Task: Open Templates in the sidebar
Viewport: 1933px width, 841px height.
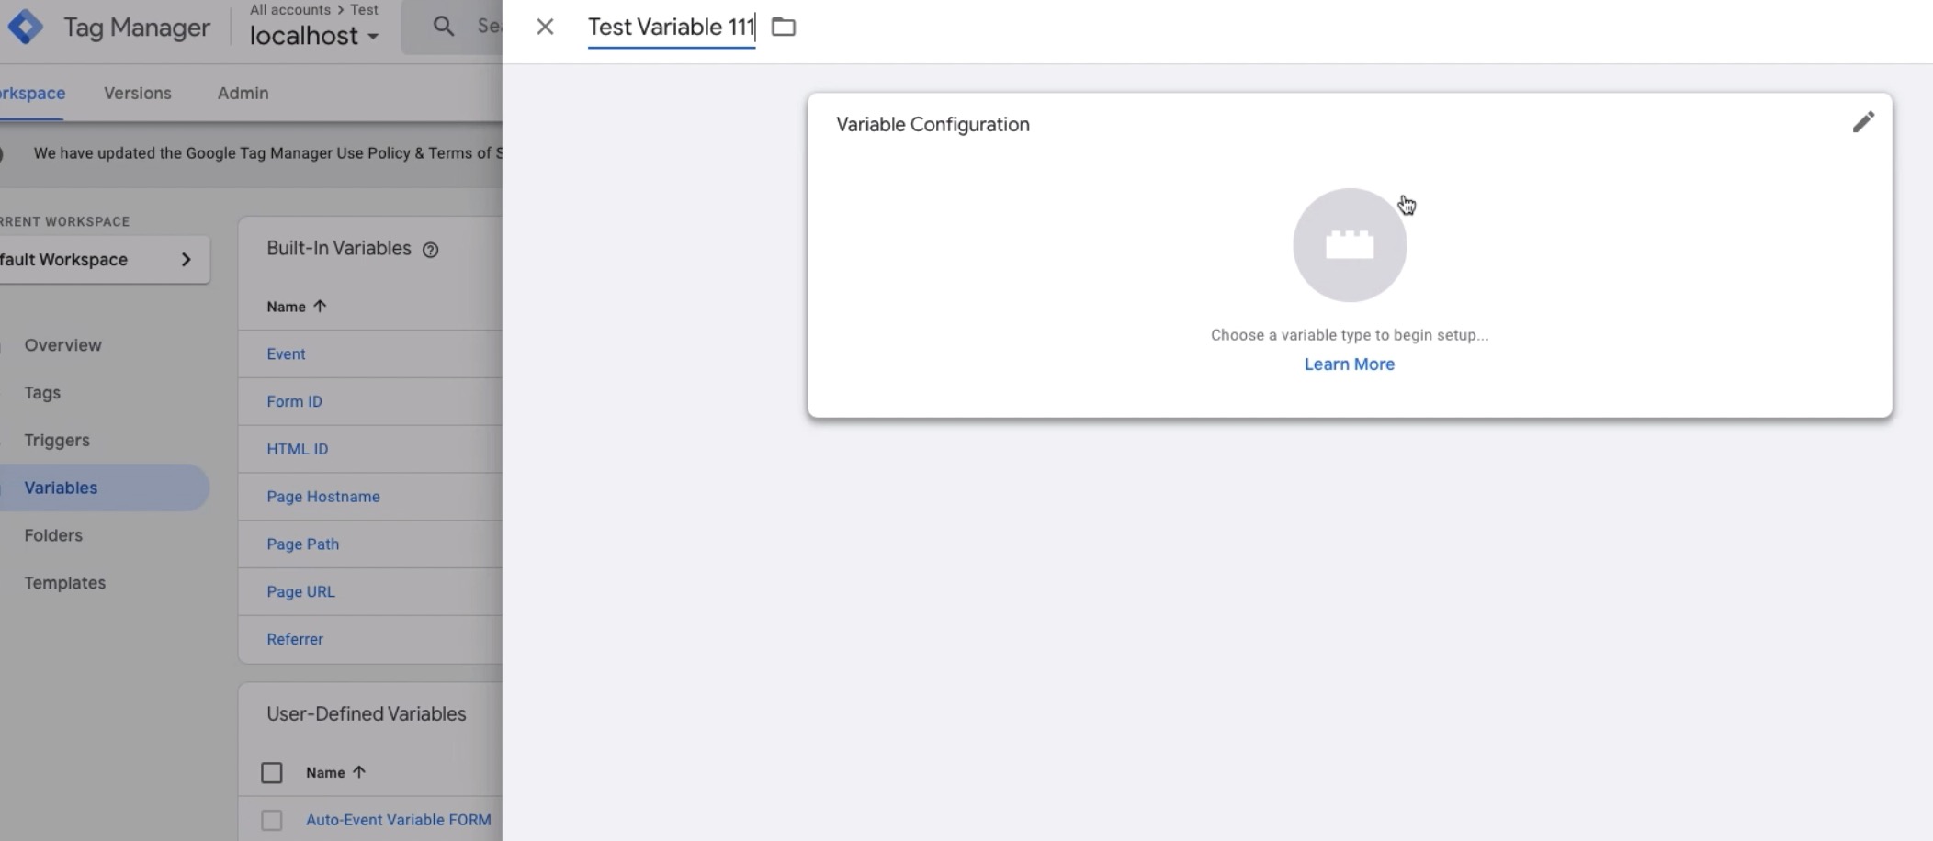Action: (65, 583)
